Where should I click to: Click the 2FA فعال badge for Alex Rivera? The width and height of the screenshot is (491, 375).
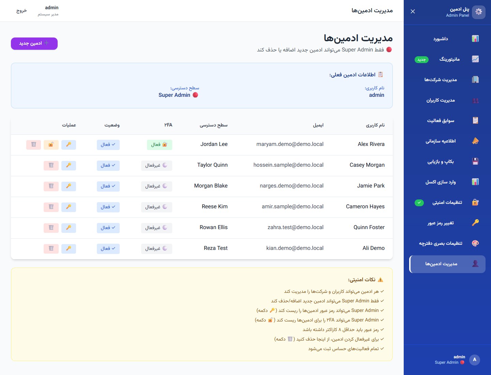pos(160,145)
